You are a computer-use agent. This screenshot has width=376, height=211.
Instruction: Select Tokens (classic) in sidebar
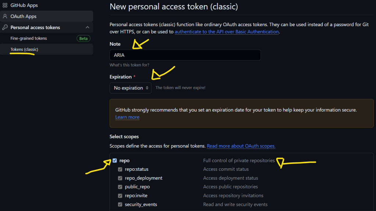[x=24, y=49]
